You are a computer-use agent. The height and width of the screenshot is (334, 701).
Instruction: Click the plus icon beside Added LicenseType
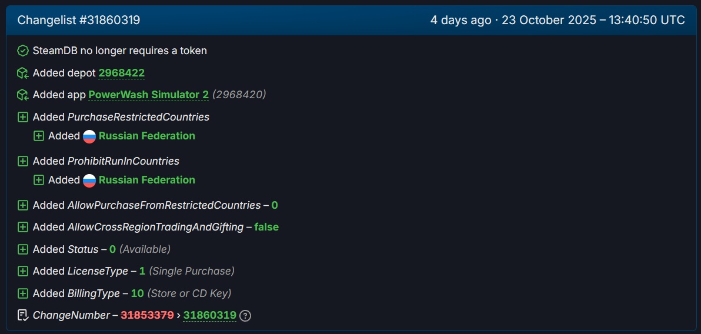pyautogui.click(x=23, y=271)
